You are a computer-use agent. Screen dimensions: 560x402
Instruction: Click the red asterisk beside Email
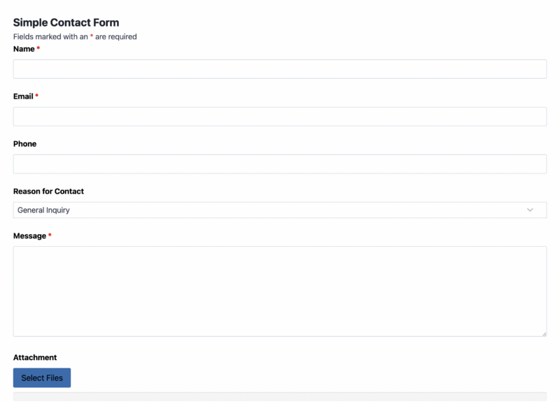point(37,95)
